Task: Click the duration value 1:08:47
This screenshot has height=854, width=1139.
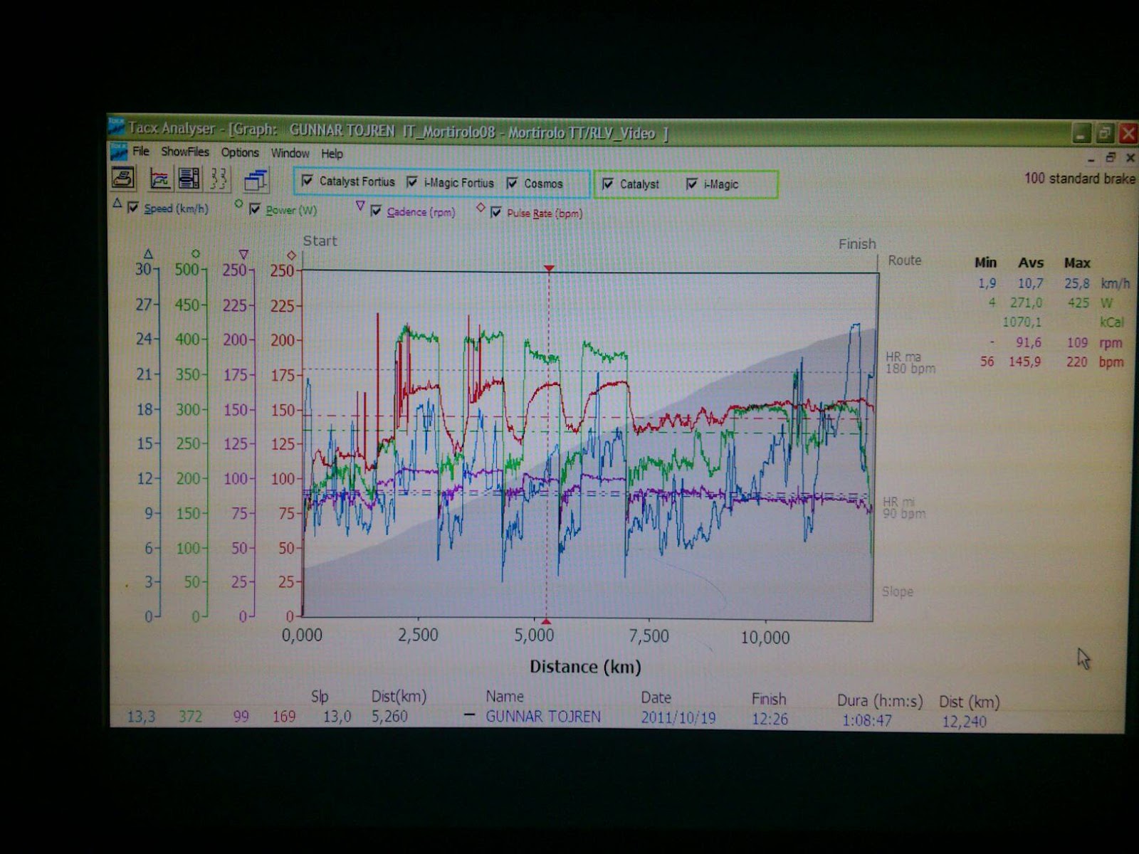Action: [867, 720]
